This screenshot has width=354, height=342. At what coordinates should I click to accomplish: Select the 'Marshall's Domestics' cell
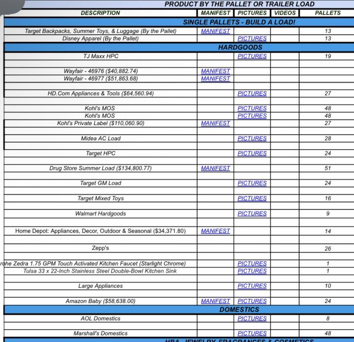tap(100, 334)
